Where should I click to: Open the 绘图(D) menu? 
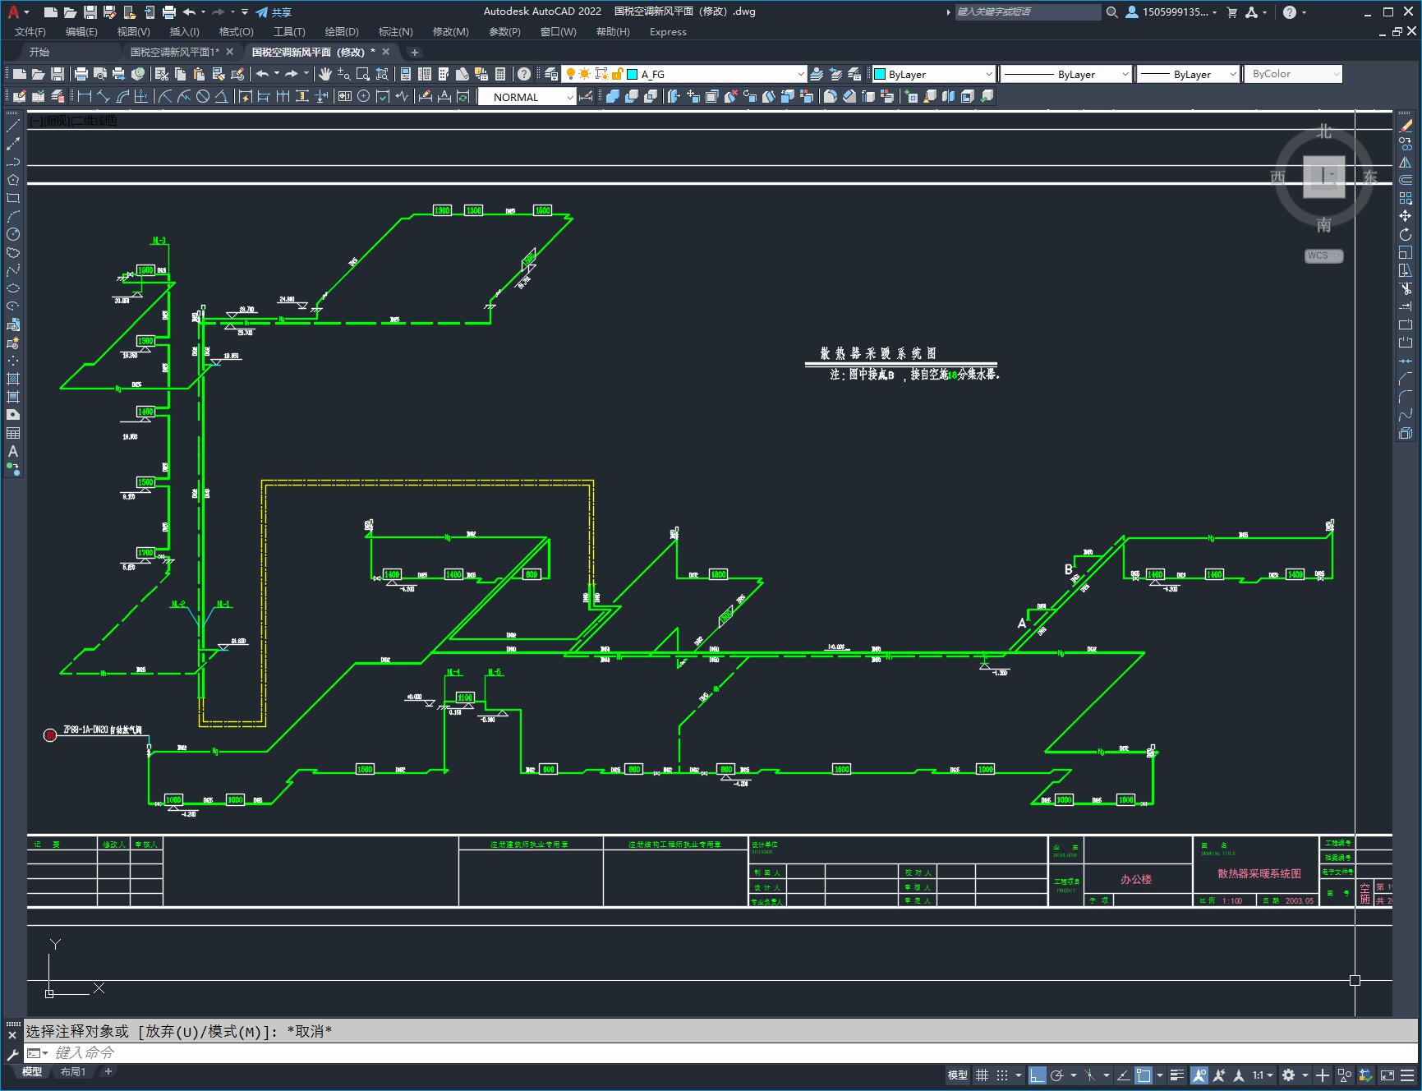pos(342,31)
